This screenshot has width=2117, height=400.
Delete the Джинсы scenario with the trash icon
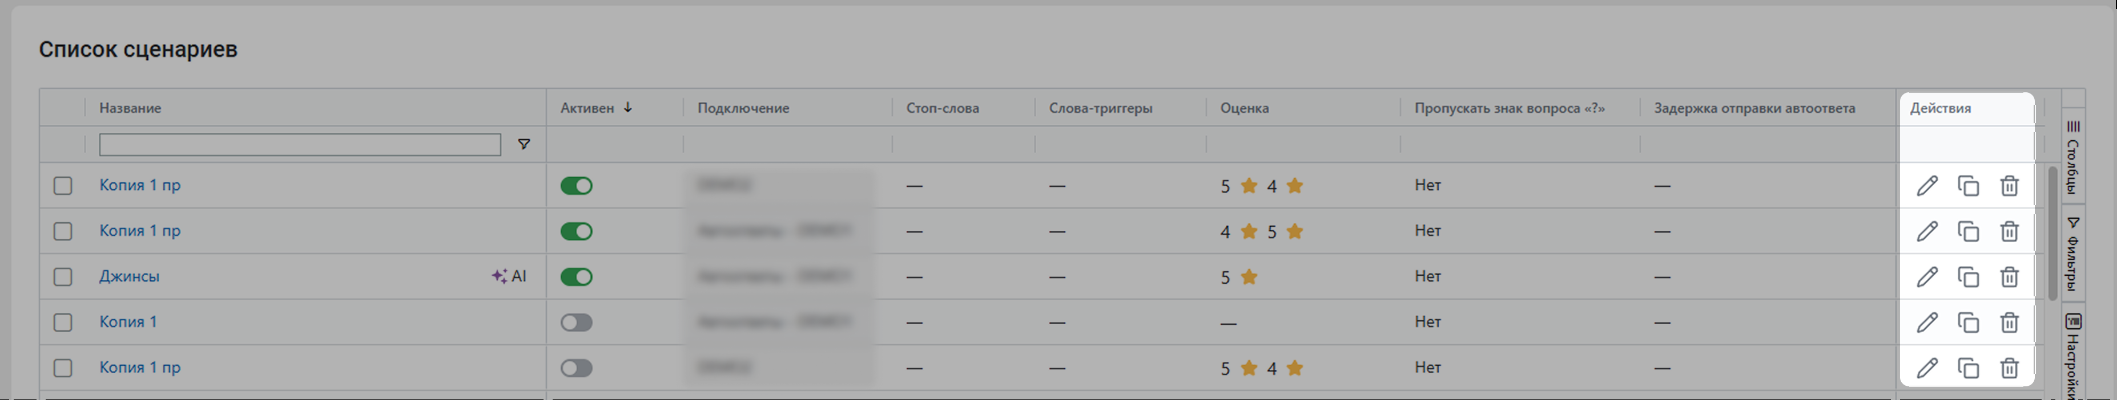tap(2009, 277)
